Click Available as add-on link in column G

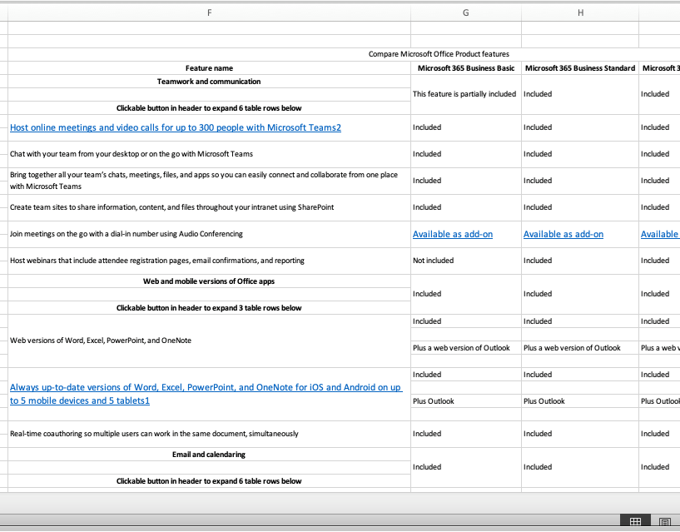452,234
